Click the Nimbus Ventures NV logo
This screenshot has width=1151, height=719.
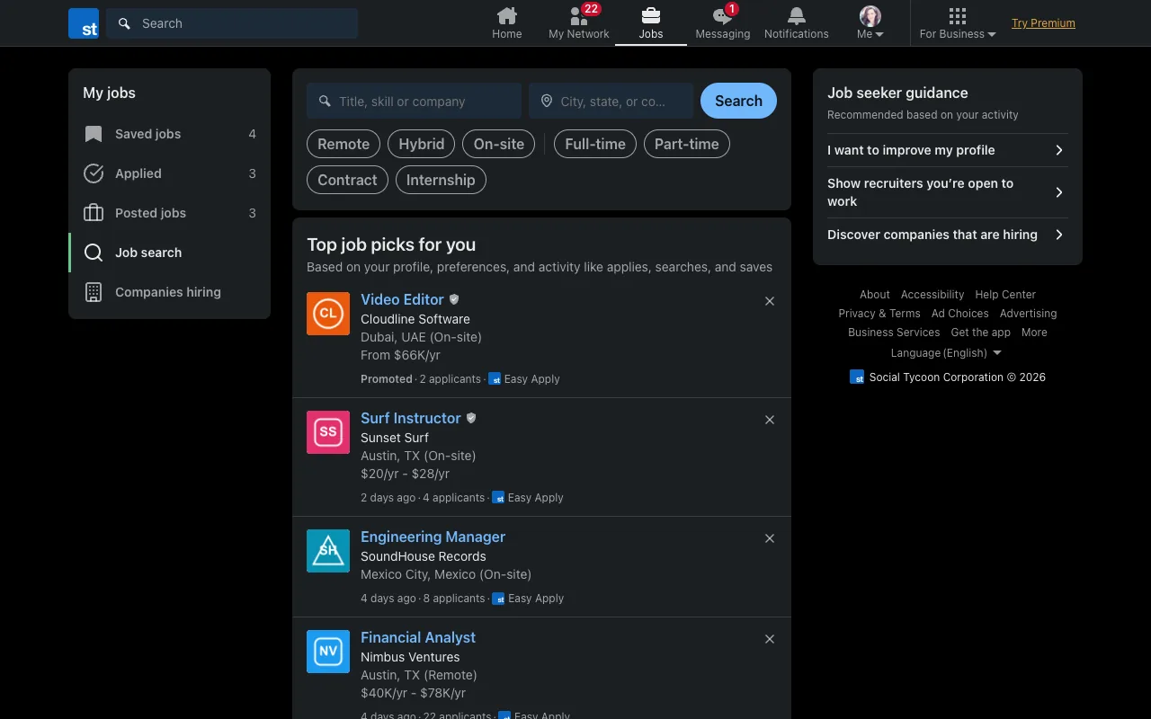click(328, 652)
